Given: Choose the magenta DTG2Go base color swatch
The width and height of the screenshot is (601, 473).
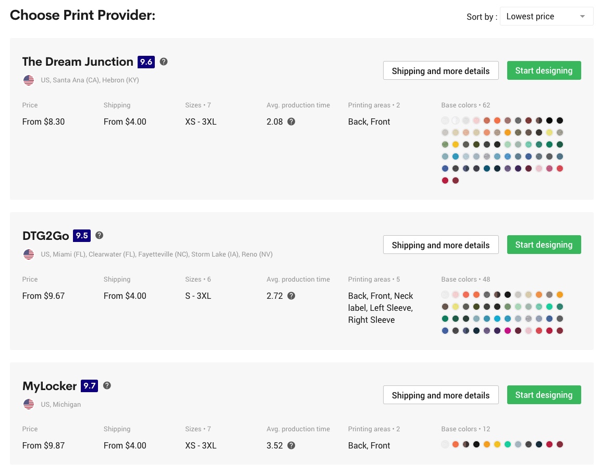Looking at the screenshot, I should tap(508, 331).
